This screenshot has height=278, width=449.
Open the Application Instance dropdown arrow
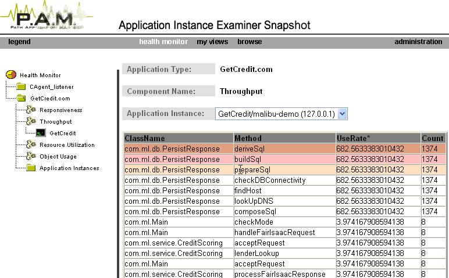pyautogui.click(x=342, y=114)
